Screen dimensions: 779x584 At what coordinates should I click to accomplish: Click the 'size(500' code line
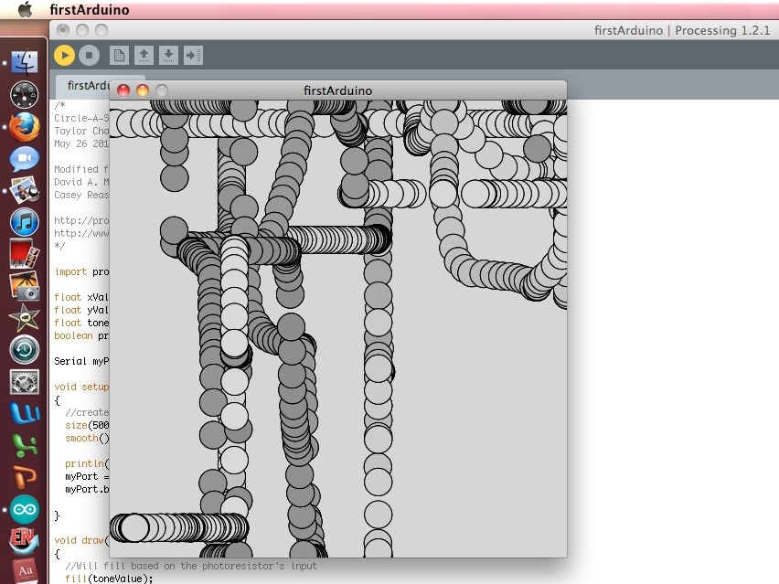(87, 425)
